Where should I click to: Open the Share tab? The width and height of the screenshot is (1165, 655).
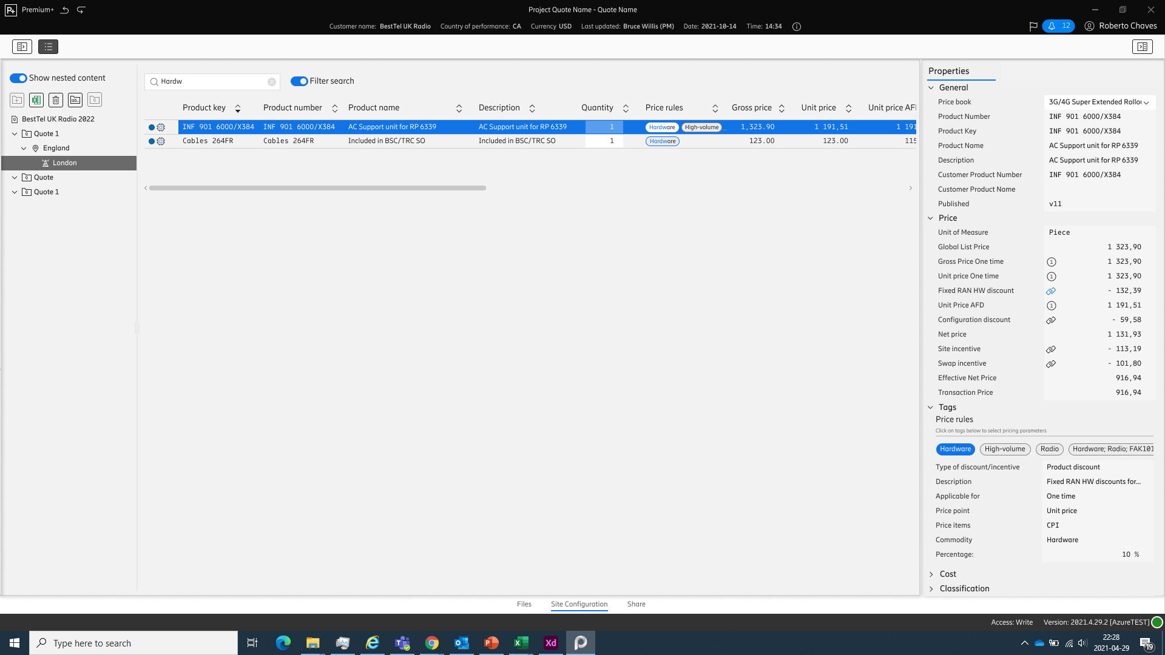pyautogui.click(x=636, y=604)
